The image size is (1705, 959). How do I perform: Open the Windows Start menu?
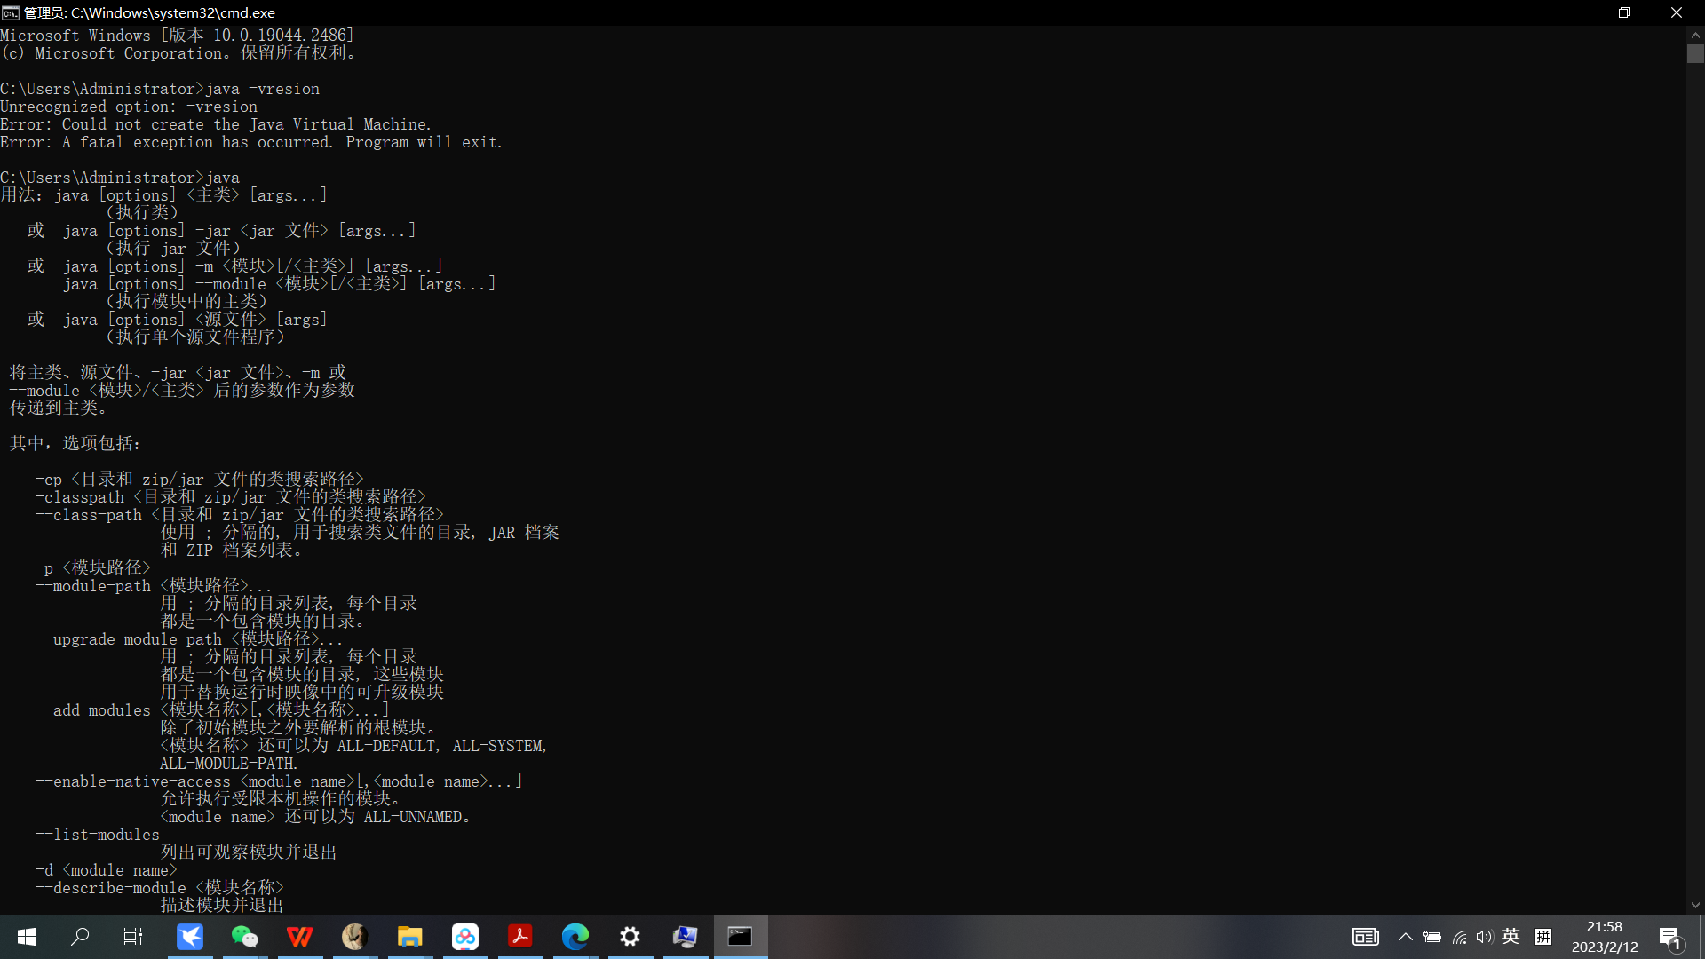27,936
